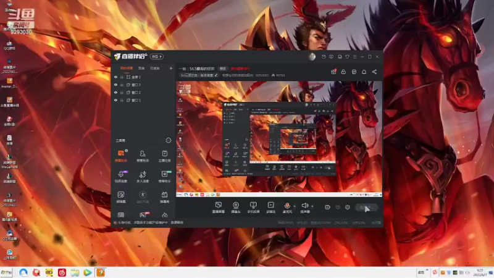
Task: Open the 主播任务 tool
Action: click(x=164, y=156)
